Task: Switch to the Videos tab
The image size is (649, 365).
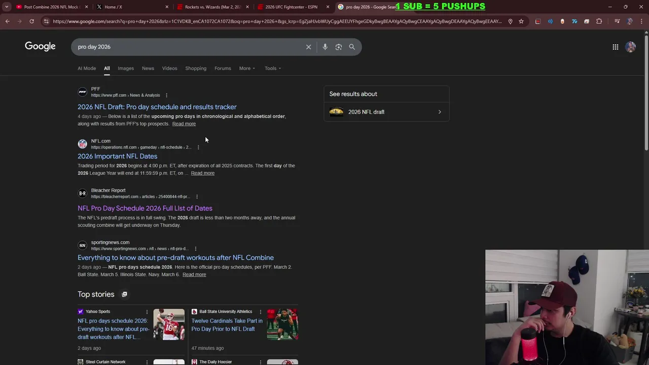Action: point(170,68)
